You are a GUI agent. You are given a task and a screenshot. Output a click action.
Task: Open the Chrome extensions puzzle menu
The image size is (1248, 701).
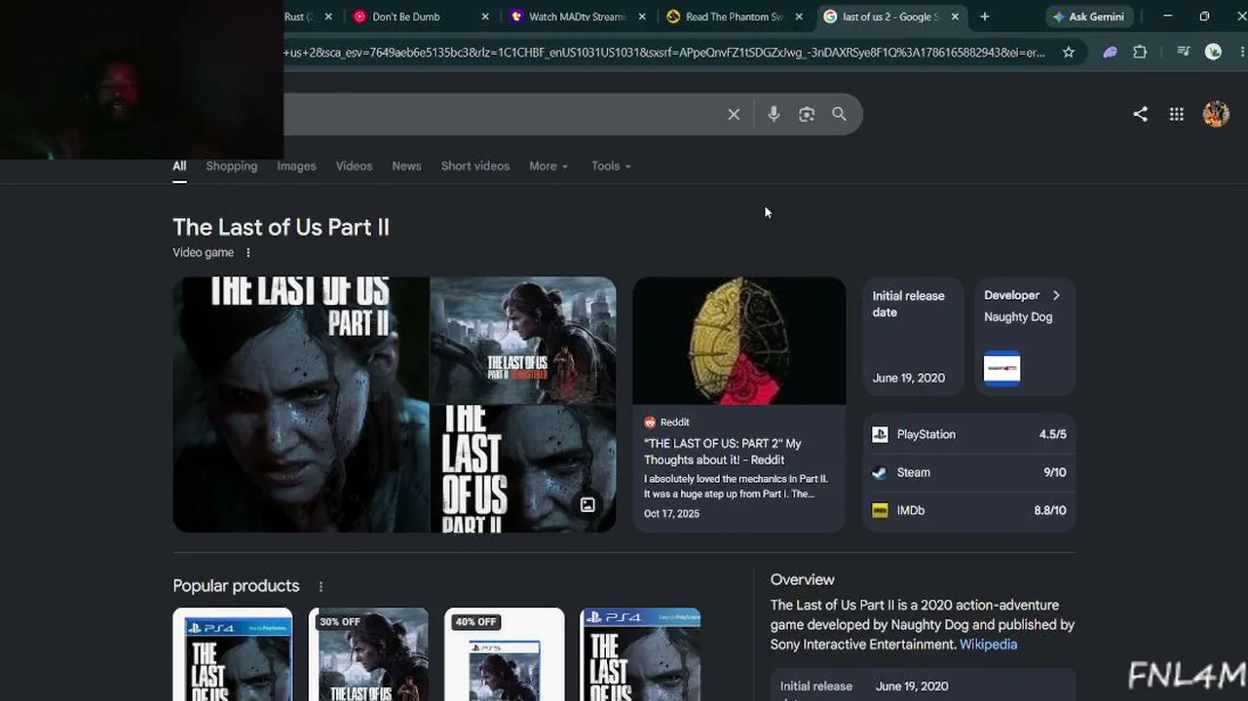(1140, 53)
